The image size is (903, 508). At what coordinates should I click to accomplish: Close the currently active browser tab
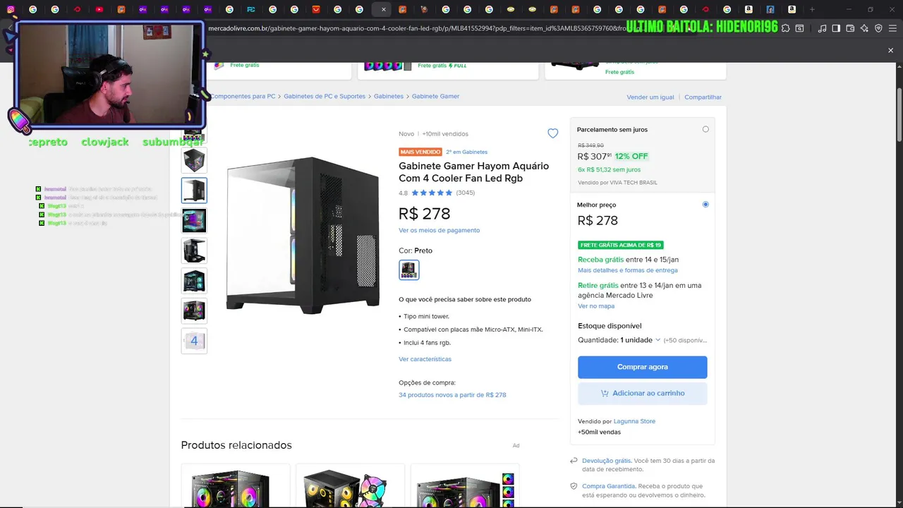tap(383, 9)
